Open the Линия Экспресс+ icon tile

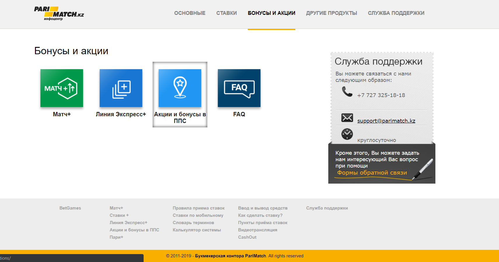121,88
